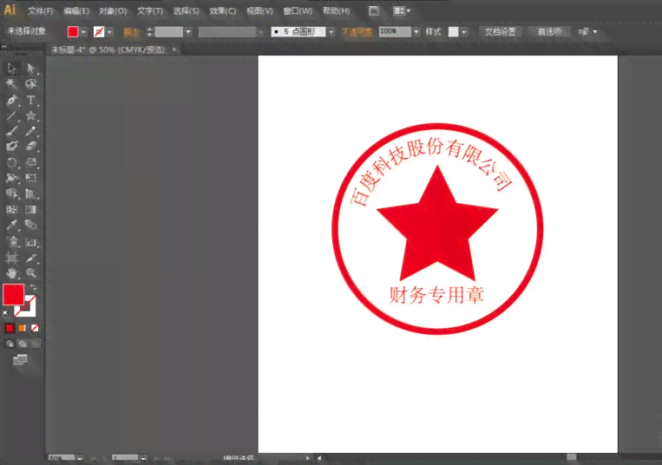Image resolution: width=662 pixels, height=465 pixels.
Task: Select the Rotate tool
Action: (x=12, y=162)
